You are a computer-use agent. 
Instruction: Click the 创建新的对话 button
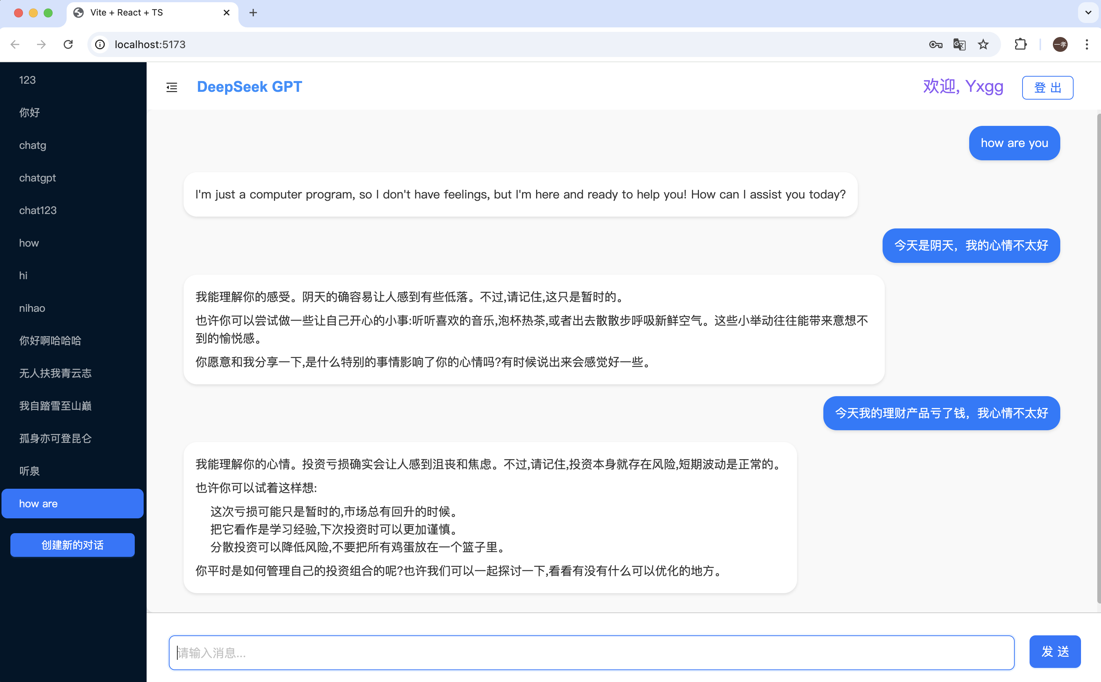tap(72, 545)
